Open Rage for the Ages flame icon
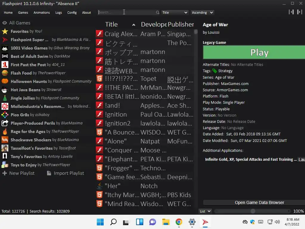Image resolution: width=305 pixels, height=229 pixels. [5, 131]
